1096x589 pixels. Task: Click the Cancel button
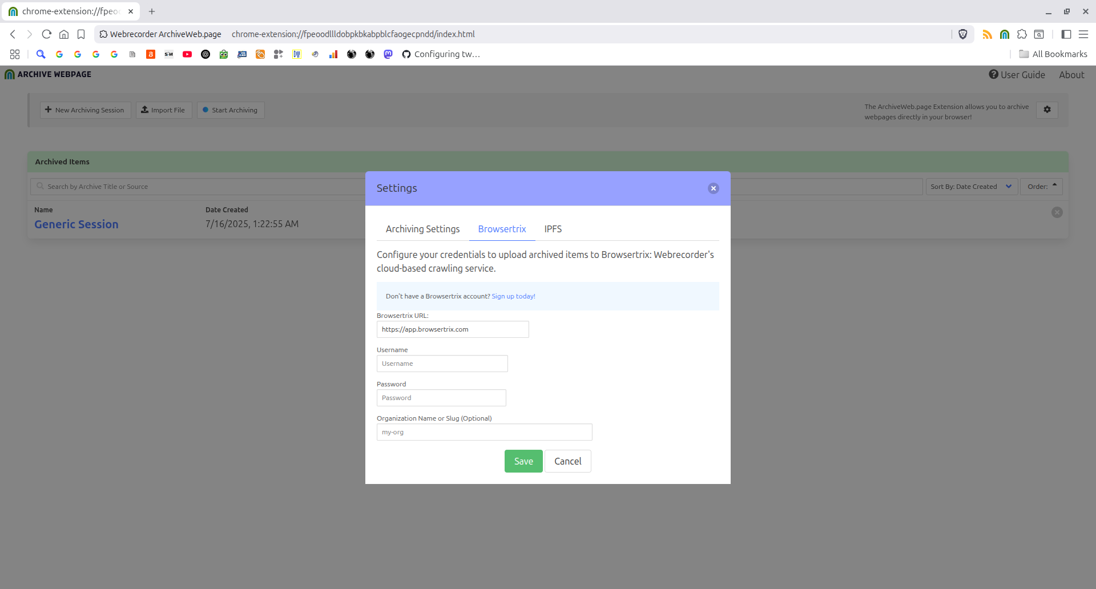coord(568,461)
